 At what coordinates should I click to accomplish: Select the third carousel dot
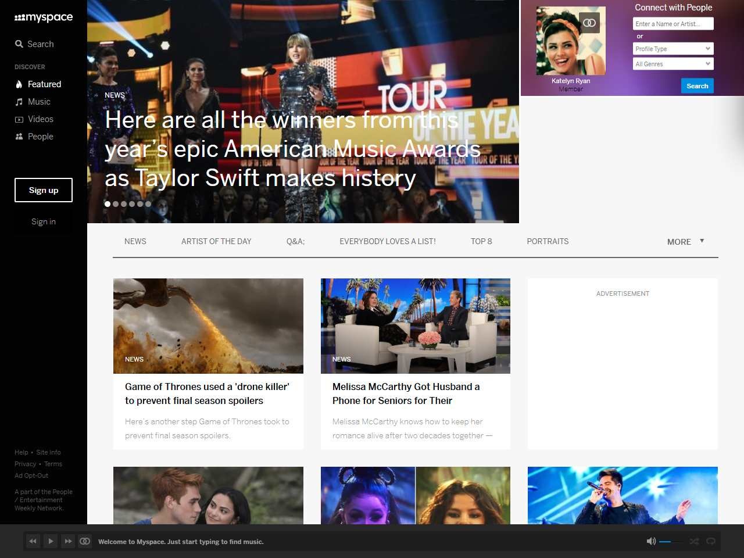tap(124, 204)
